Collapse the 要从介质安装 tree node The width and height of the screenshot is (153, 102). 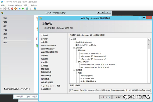click(x=77, y=62)
